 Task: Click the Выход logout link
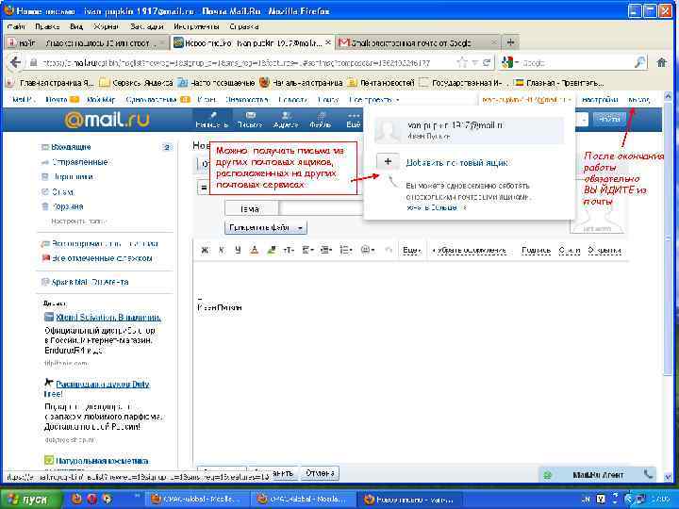(638, 100)
